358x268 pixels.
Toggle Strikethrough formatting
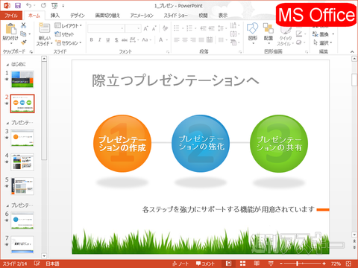(125, 39)
